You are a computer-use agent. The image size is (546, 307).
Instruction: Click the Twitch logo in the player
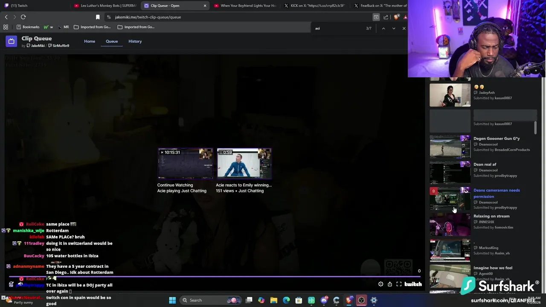(x=413, y=284)
